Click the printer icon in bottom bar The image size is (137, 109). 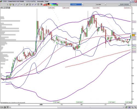pos(5,107)
